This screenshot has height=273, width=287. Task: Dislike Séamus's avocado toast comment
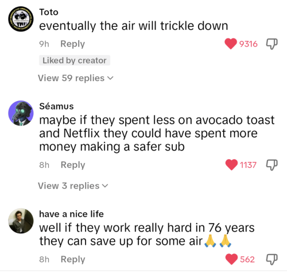pyautogui.click(x=272, y=165)
